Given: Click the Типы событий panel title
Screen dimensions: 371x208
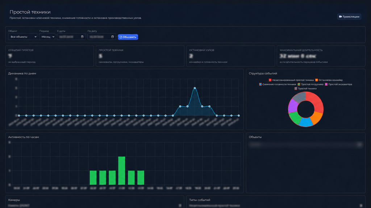Looking at the screenshot, I should 200,200.
